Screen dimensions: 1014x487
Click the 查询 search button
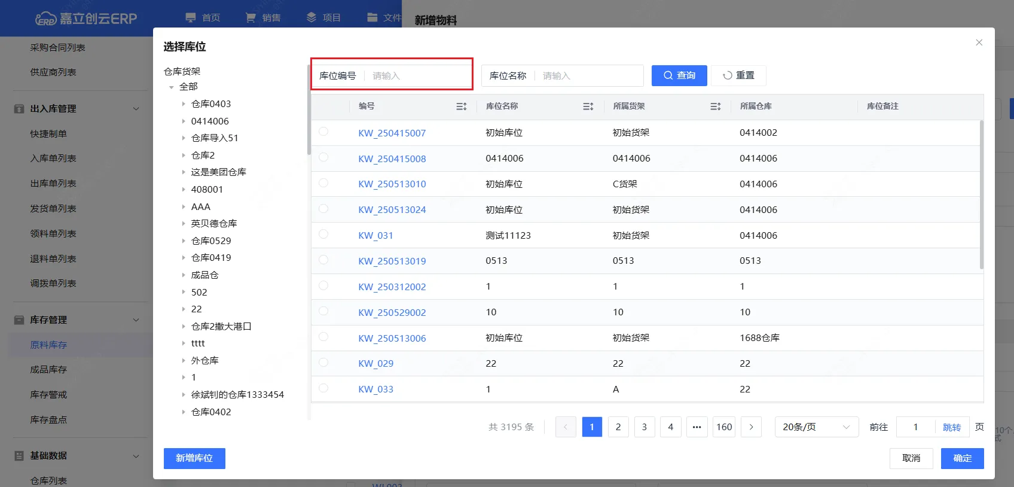click(x=679, y=75)
